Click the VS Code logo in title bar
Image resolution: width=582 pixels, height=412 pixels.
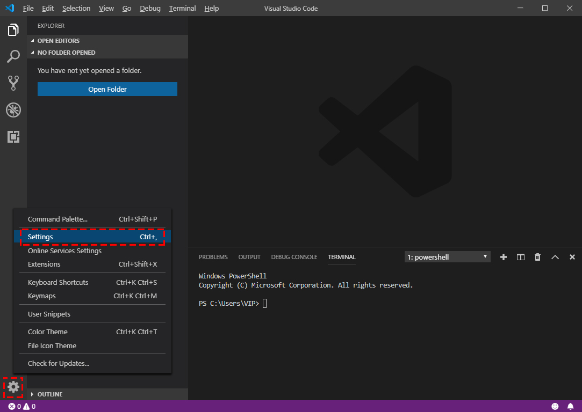click(x=10, y=8)
